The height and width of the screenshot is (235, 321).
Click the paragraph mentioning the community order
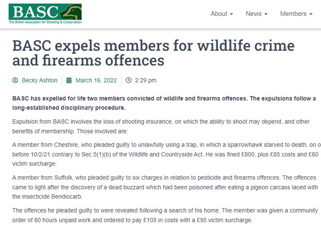click(x=165, y=215)
